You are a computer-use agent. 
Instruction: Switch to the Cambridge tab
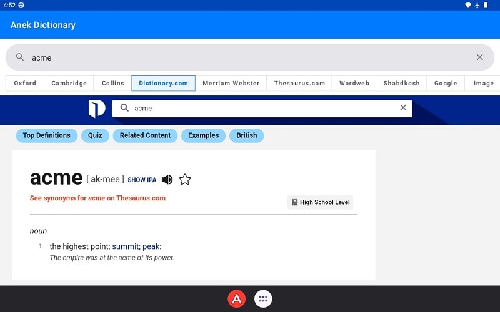coord(69,83)
